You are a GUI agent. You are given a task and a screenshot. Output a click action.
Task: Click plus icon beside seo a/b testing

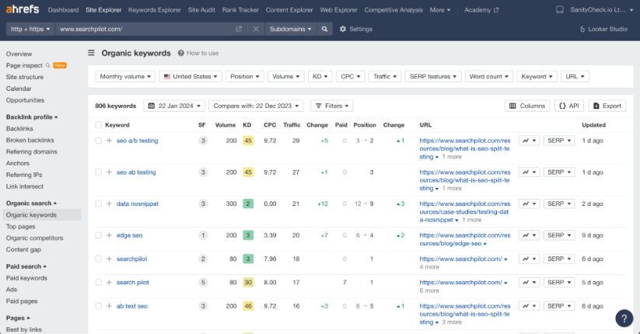pyautogui.click(x=109, y=141)
